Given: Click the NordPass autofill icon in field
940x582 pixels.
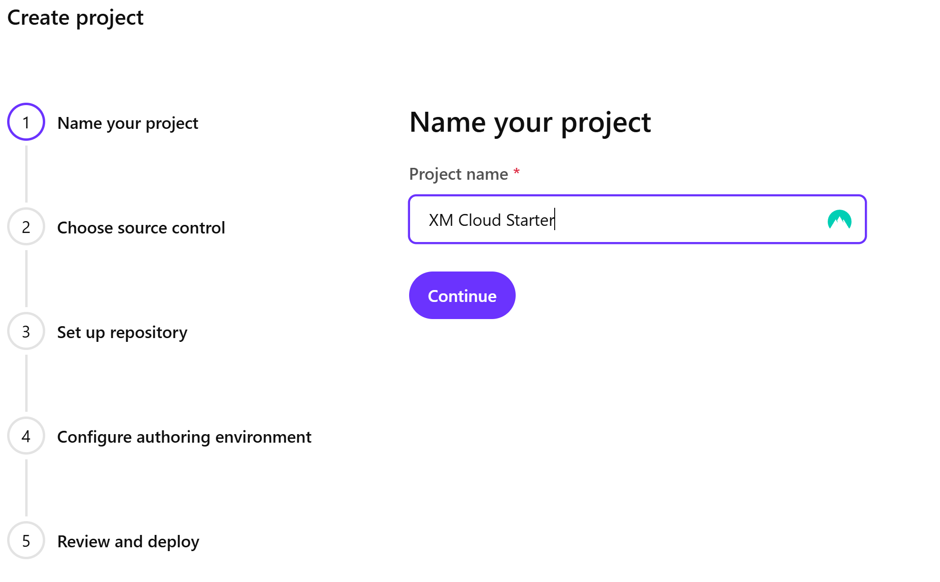Looking at the screenshot, I should coord(839,220).
